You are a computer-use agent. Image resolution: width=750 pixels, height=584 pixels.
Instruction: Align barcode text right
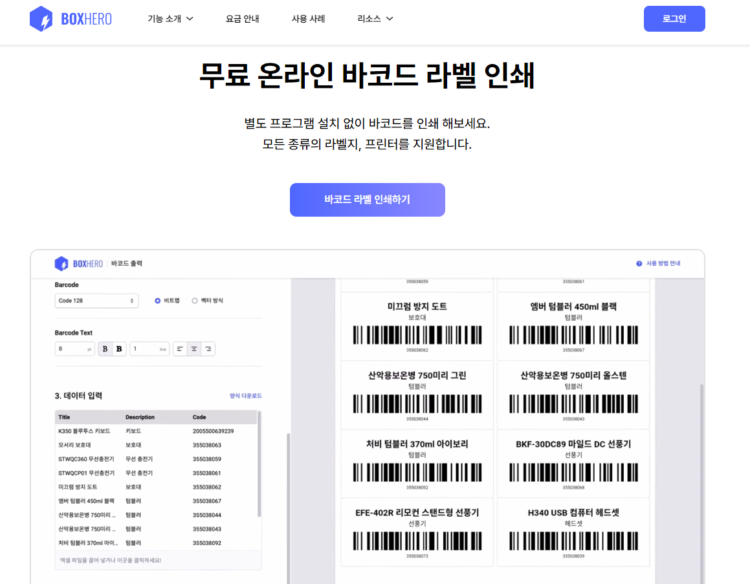[208, 349]
